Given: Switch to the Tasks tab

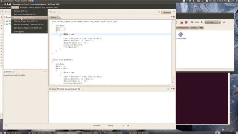Looking at the screenshot, I should 52,89.
